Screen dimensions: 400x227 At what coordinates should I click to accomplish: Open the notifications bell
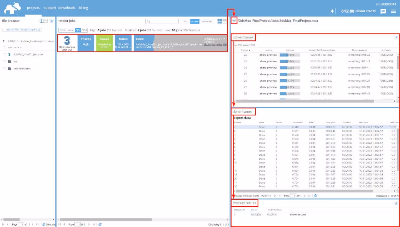click(332, 11)
